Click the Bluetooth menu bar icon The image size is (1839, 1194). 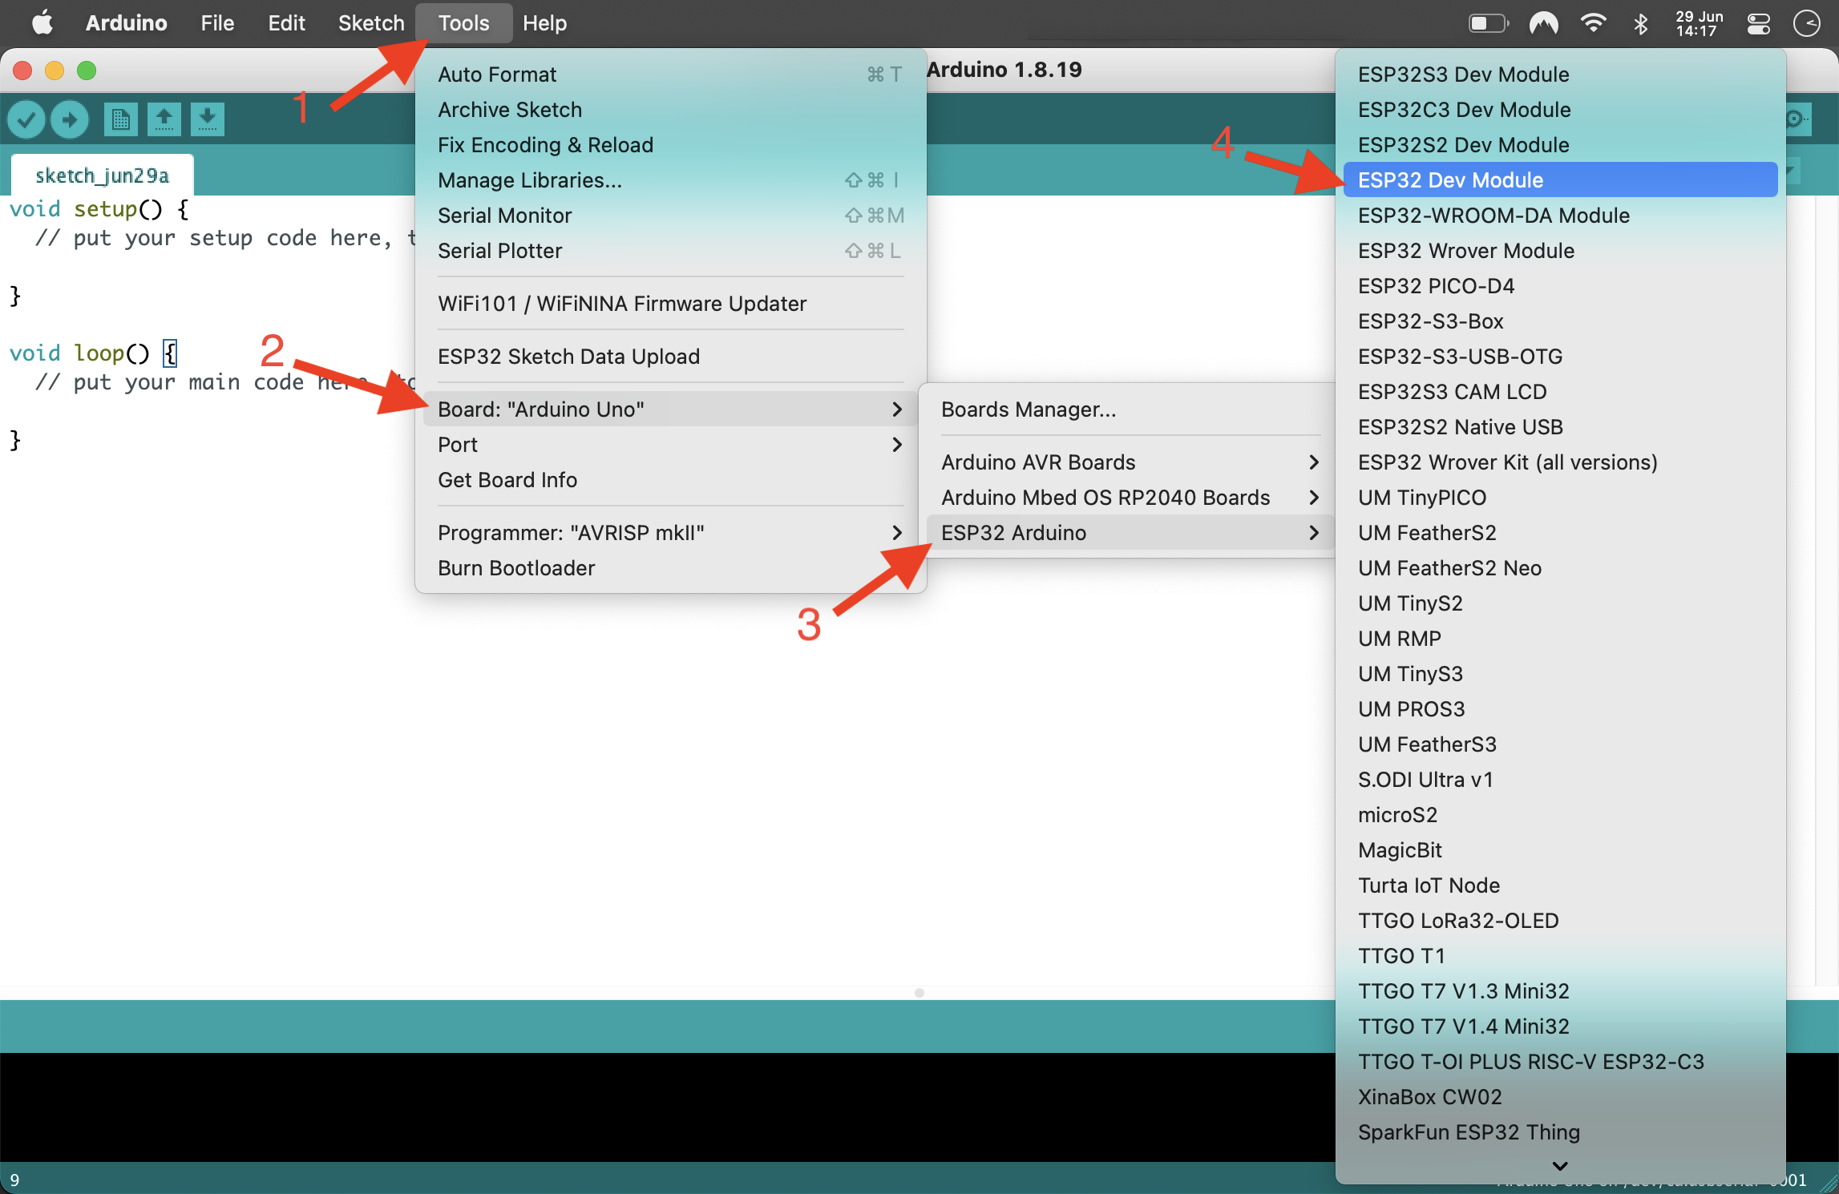1640,23
